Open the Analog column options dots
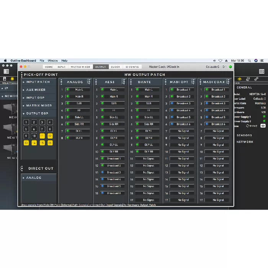This screenshot has height=268, width=268. tap(61, 82)
